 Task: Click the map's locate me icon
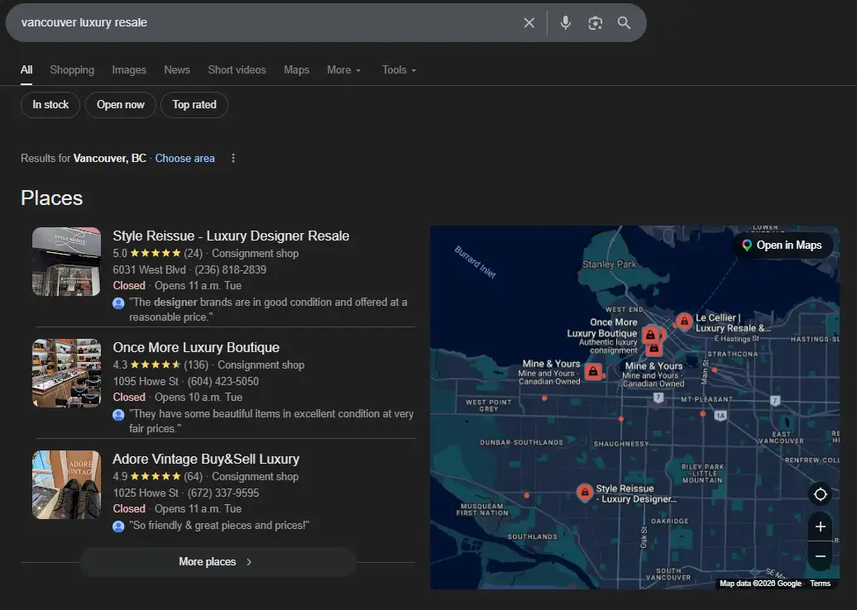point(820,494)
